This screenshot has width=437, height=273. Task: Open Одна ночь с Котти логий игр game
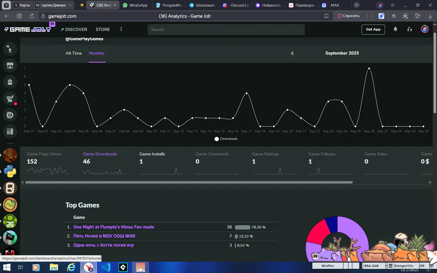(x=104, y=245)
